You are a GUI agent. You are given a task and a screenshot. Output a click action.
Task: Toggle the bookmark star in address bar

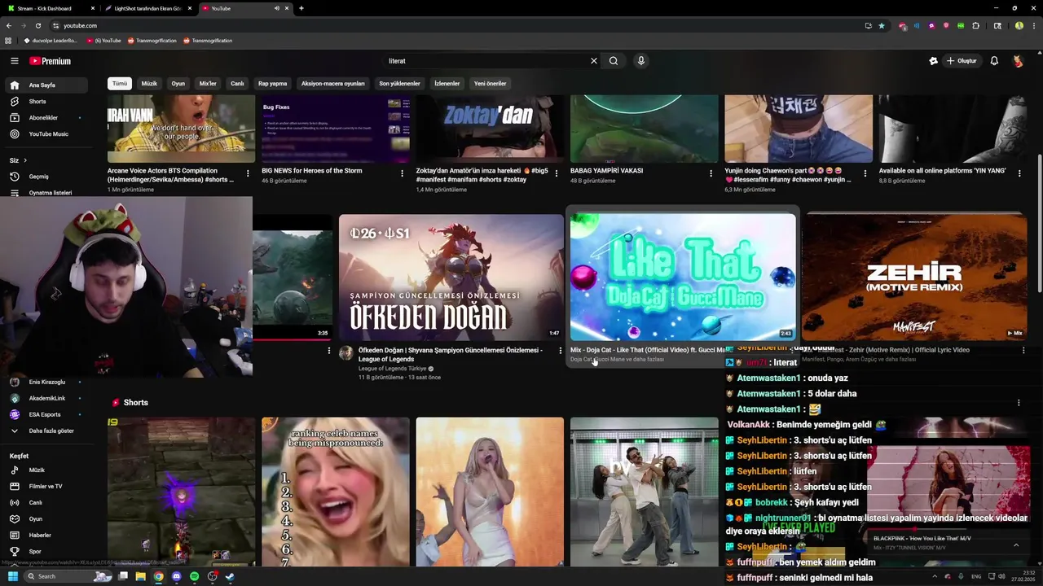coord(881,25)
